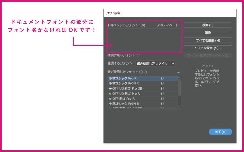Select A-OTF UD 新ゴ Pro R font
This screenshot has height=152, width=244.
(x=125, y=94)
